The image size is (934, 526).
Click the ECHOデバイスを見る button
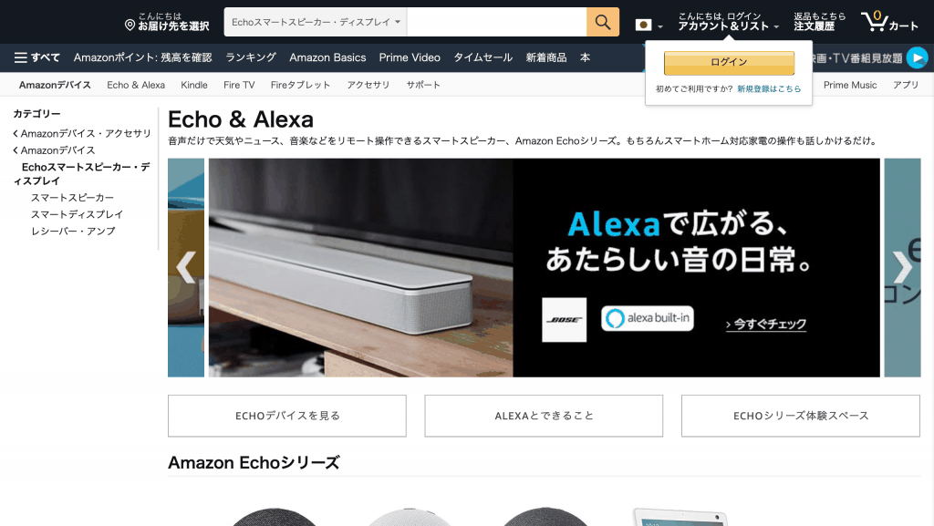[x=287, y=416]
